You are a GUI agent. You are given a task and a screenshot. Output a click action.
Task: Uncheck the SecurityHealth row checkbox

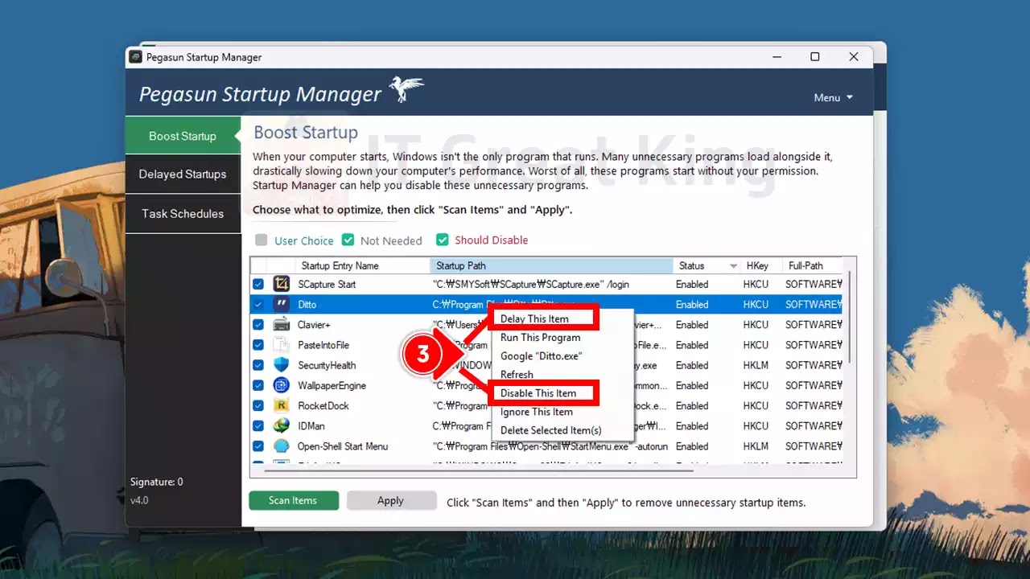click(x=258, y=365)
